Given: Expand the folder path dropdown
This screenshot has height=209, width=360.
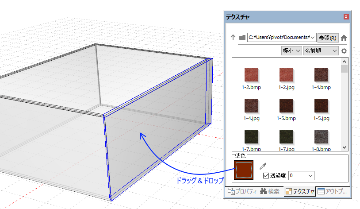Looking at the screenshot, I should click(313, 38).
